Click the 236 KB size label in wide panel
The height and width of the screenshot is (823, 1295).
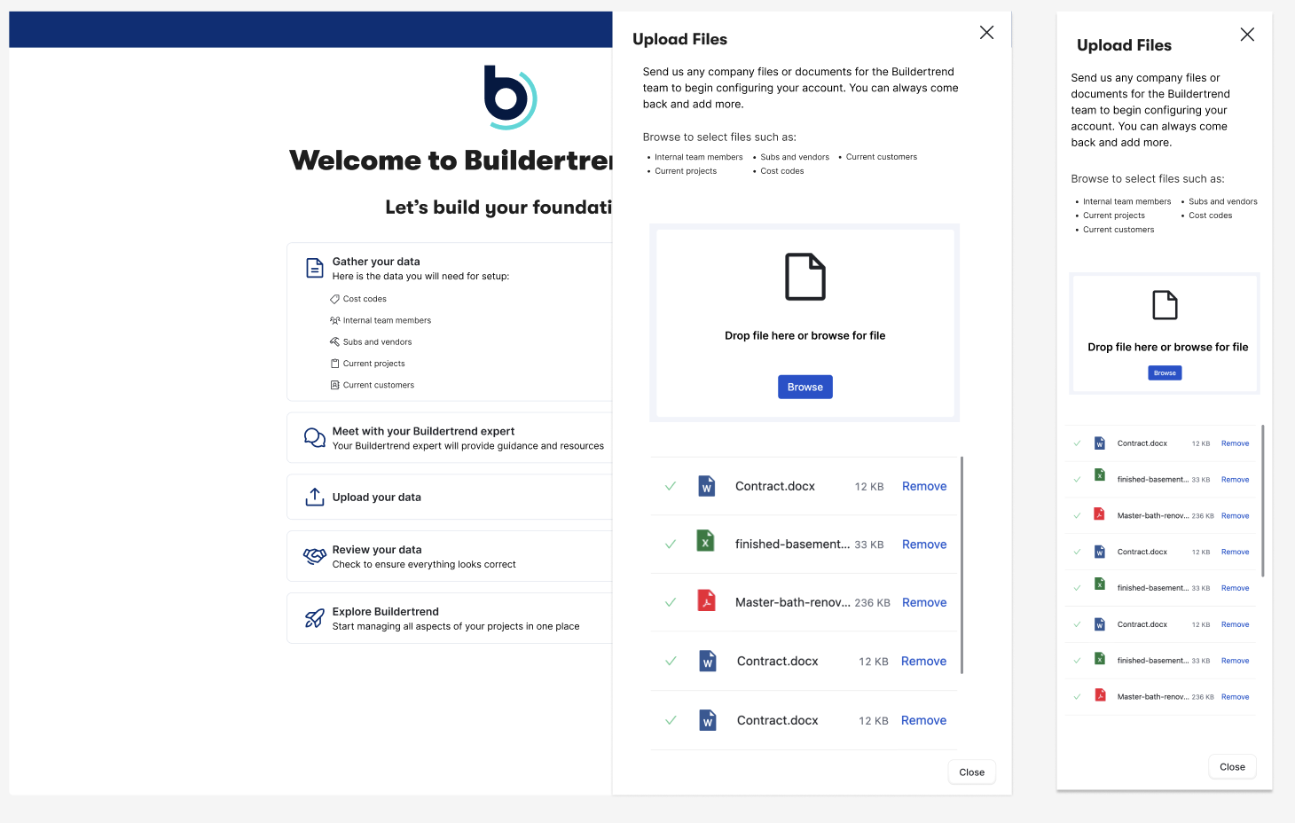872,603
